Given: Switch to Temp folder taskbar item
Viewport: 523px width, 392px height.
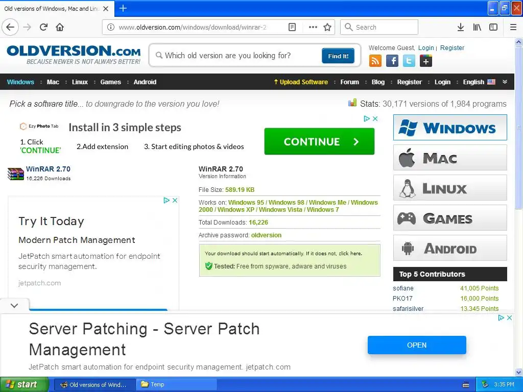Looking at the screenshot, I should point(176,384).
